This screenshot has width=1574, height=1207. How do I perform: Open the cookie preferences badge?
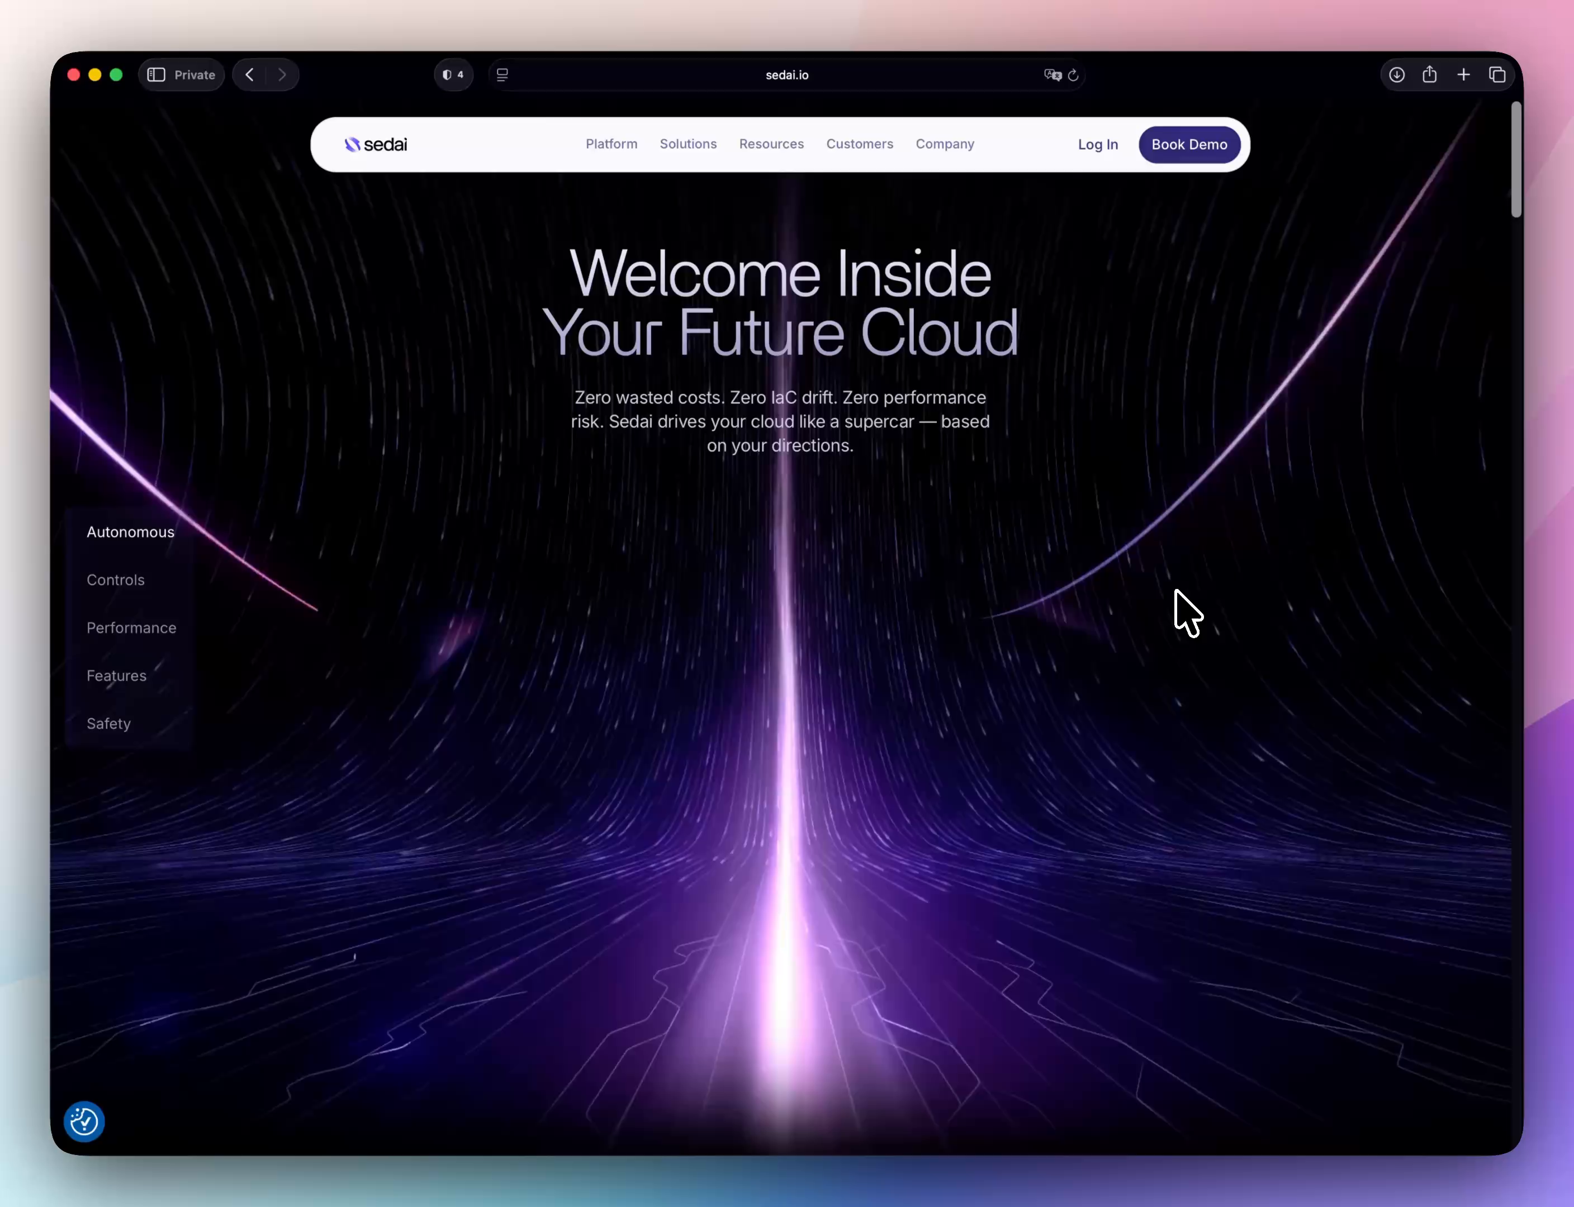[x=84, y=1121]
